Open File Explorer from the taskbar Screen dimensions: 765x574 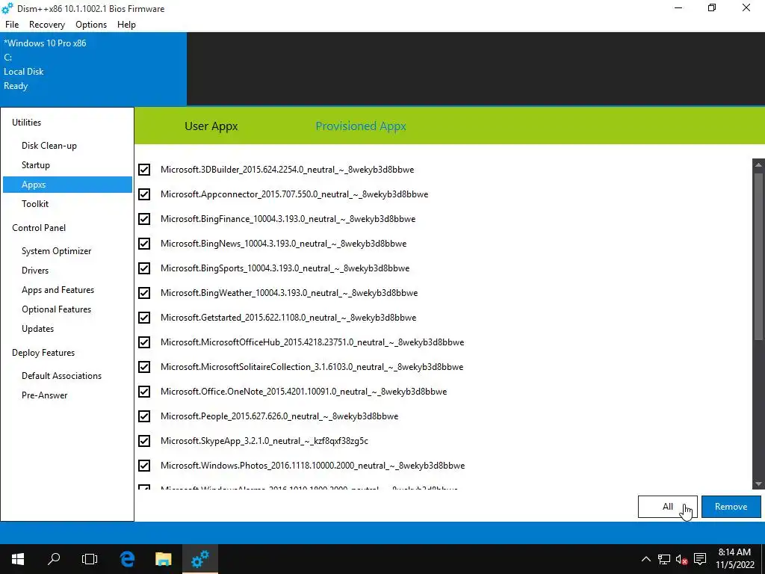click(164, 559)
